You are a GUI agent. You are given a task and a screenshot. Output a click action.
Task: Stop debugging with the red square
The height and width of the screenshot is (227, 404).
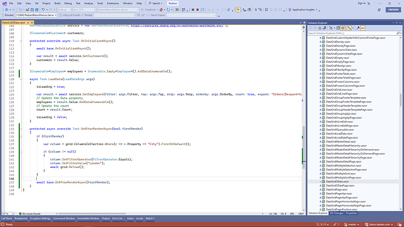[198, 10]
